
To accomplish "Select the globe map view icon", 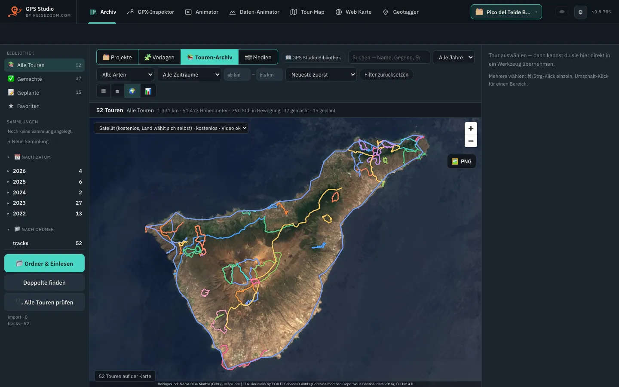I will [x=132, y=91].
